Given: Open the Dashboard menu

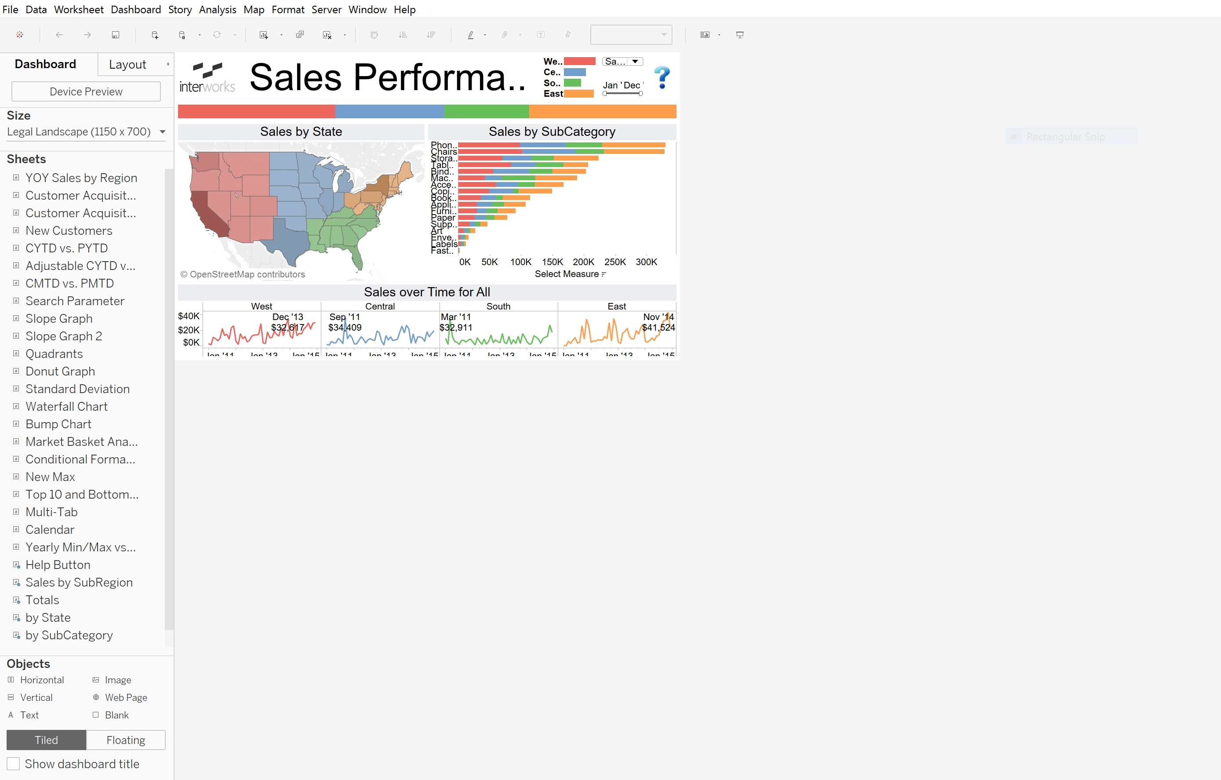Looking at the screenshot, I should coord(135,9).
